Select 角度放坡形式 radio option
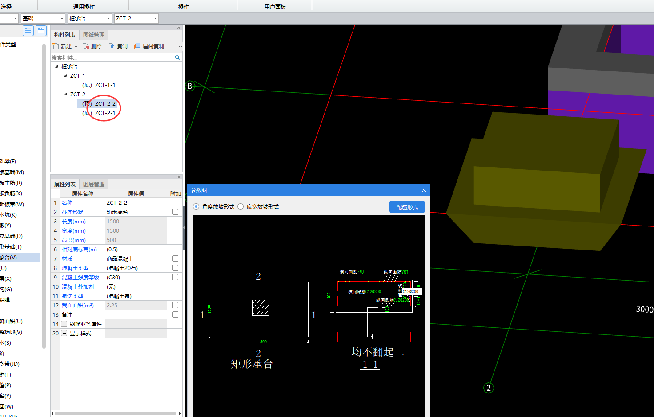 point(196,207)
